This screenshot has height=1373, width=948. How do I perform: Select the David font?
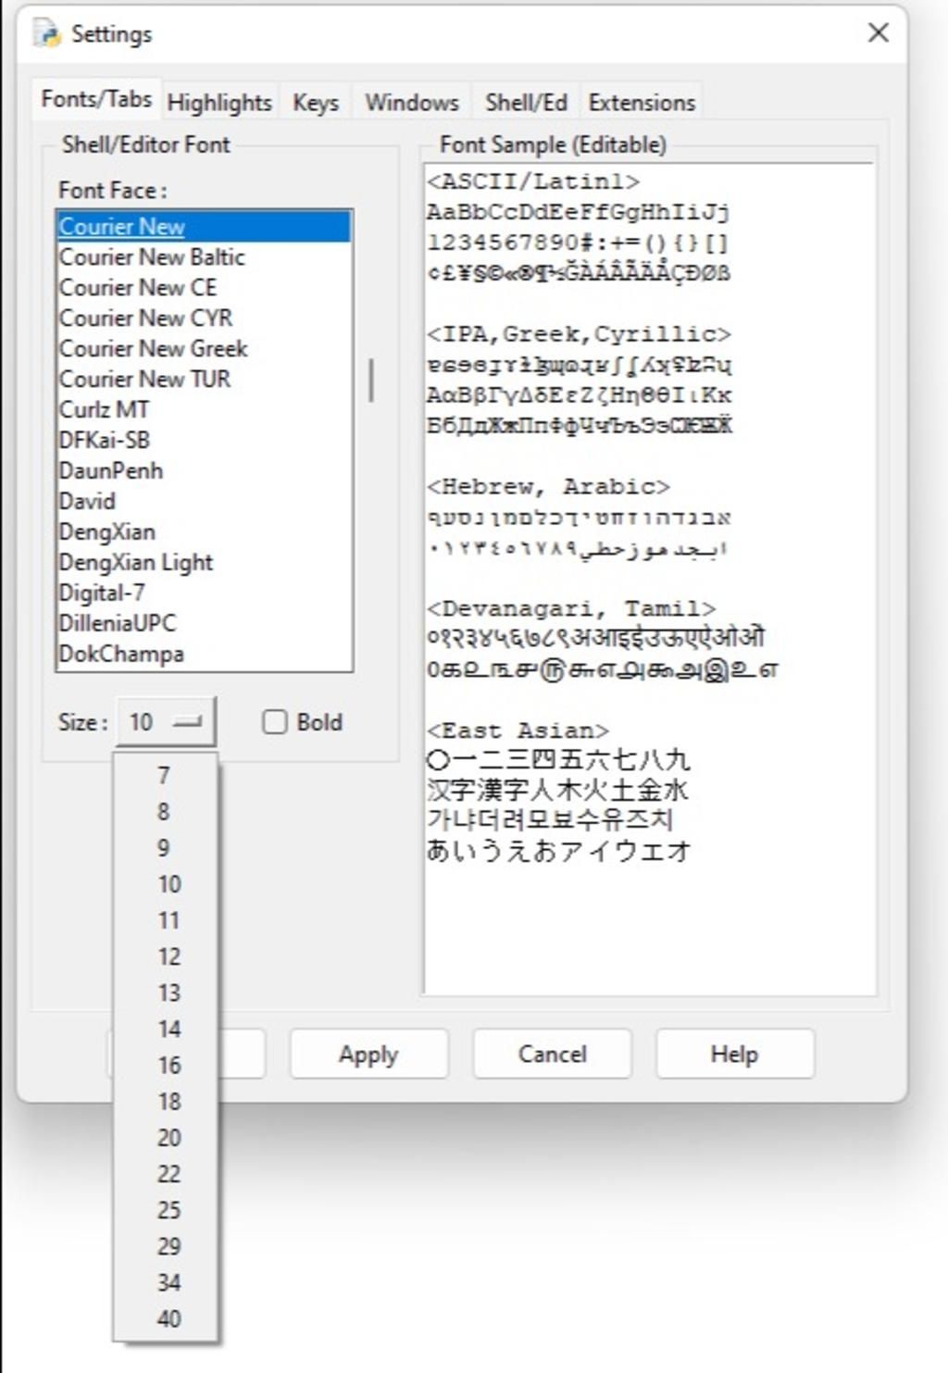pyautogui.click(x=204, y=502)
